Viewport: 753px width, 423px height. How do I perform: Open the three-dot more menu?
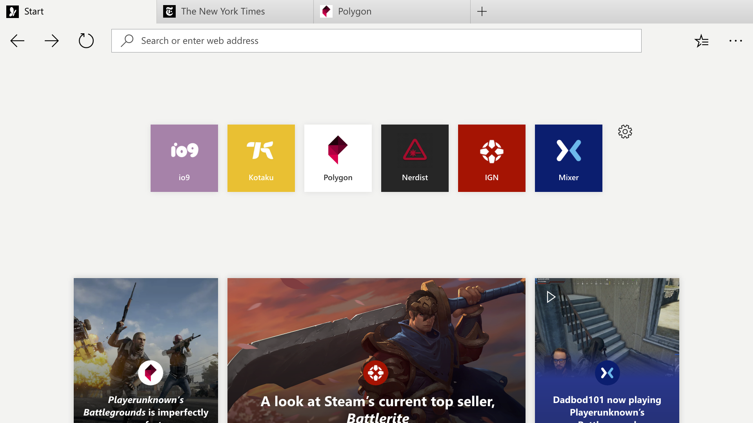pyautogui.click(x=736, y=41)
